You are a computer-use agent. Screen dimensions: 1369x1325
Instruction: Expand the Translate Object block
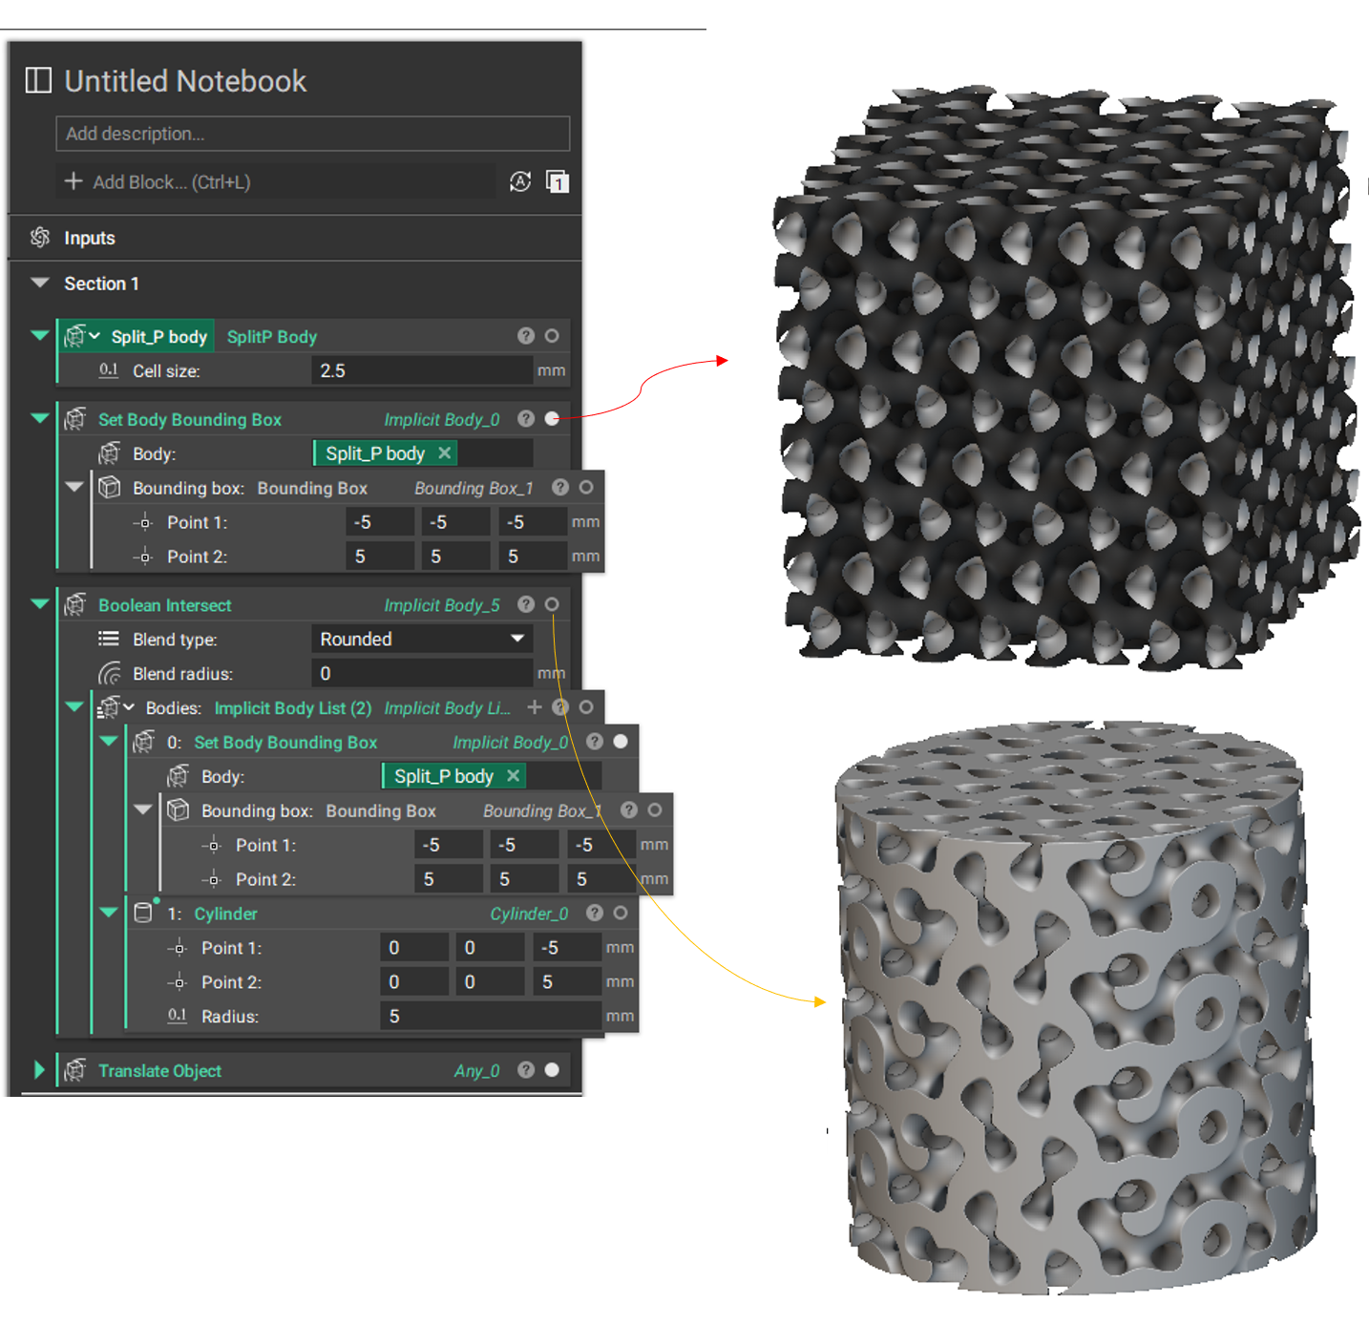39,1070
